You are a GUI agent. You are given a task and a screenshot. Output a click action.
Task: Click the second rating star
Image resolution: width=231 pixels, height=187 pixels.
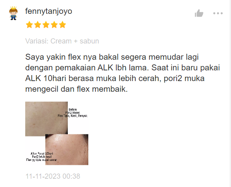(x=38, y=25)
